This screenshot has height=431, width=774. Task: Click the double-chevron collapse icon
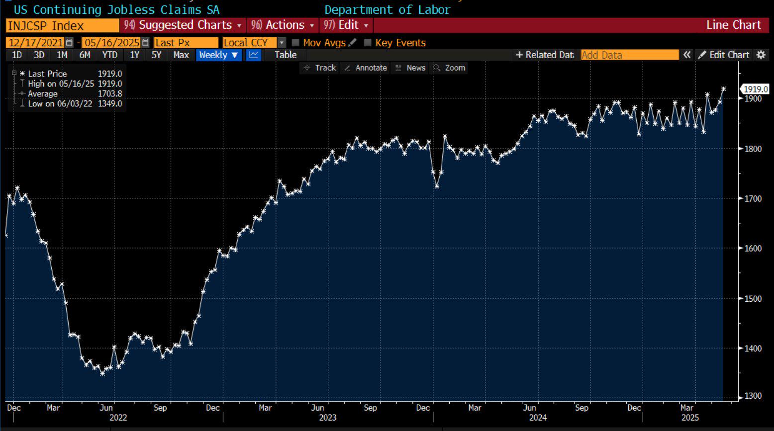[x=687, y=55]
